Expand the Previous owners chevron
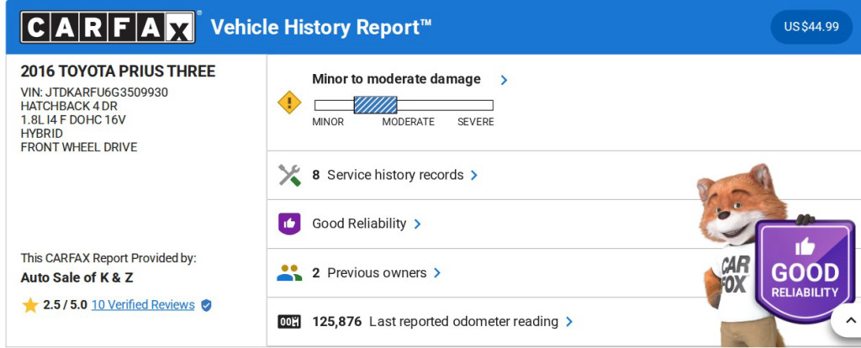Screen dimensions: 861x348 pos(437,273)
